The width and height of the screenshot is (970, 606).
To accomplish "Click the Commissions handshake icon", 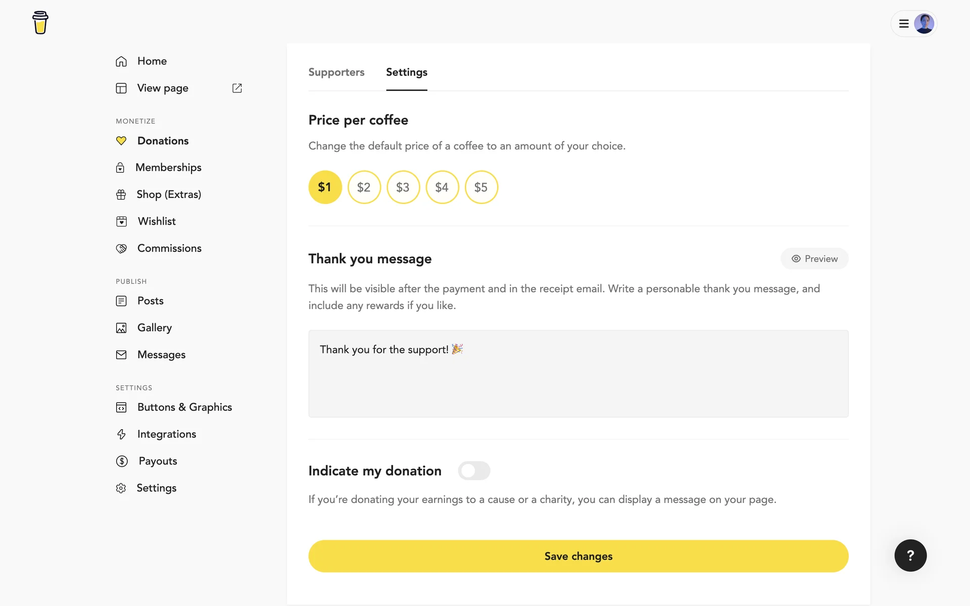I will [x=121, y=248].
